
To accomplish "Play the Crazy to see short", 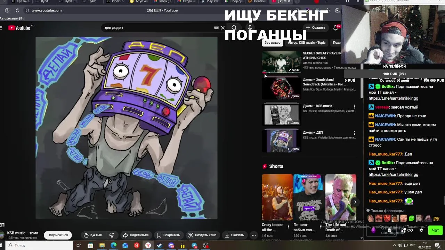I will pos(277,197).
